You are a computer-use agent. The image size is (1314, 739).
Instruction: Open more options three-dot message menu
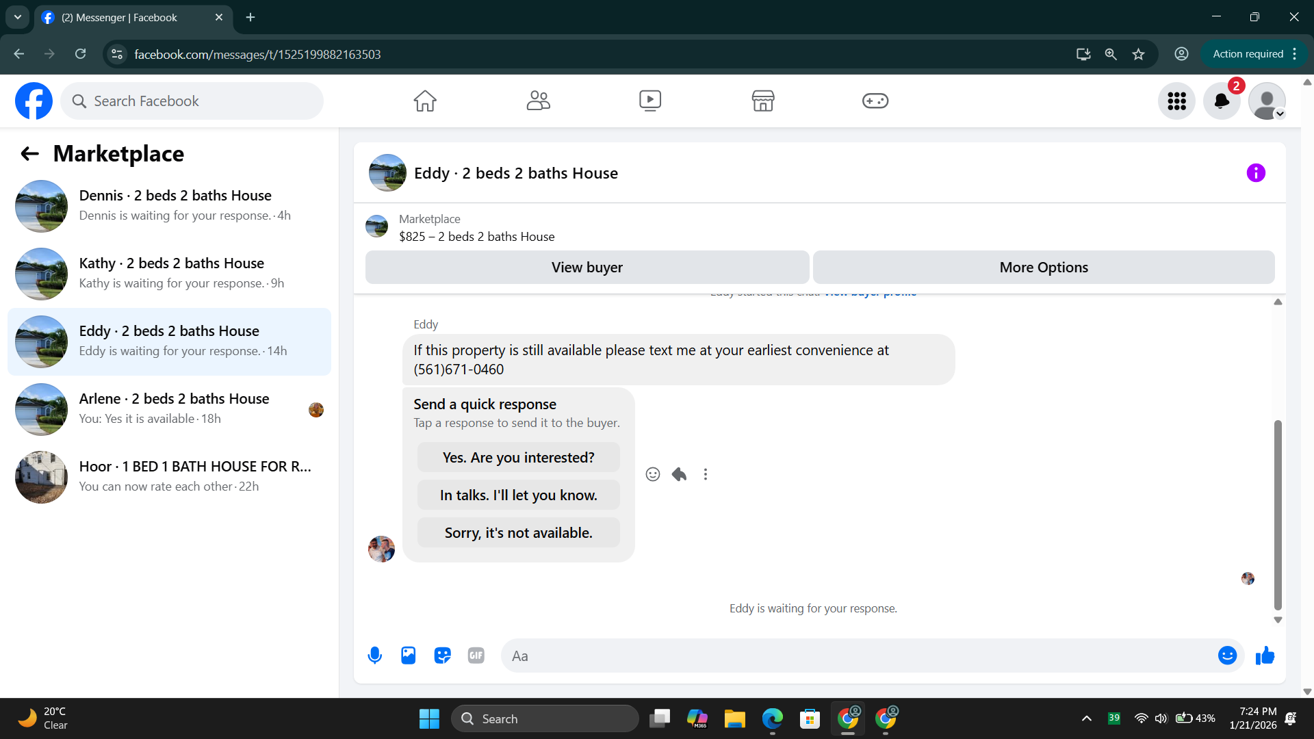(x=706, y=474)
